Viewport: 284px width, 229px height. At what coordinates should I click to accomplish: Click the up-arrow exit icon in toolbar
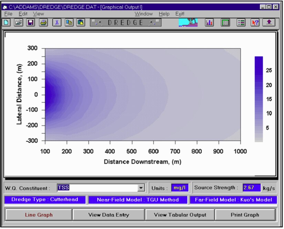click(x=269, y=23)
